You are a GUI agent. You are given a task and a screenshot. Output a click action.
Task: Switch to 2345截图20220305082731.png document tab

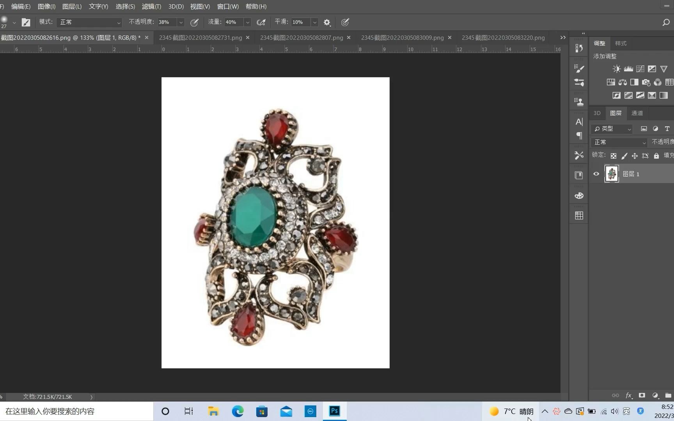click(200, 38)
